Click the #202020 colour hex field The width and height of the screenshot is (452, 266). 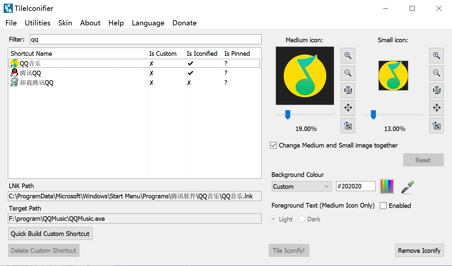click(x=355, y=186)
